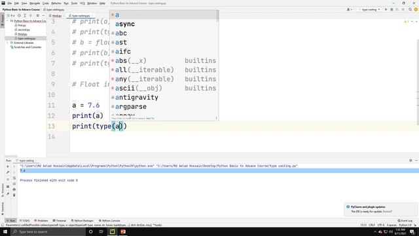Select second.py in project tree
This screenshot has width=419, height=236.
tap(22, 29)
